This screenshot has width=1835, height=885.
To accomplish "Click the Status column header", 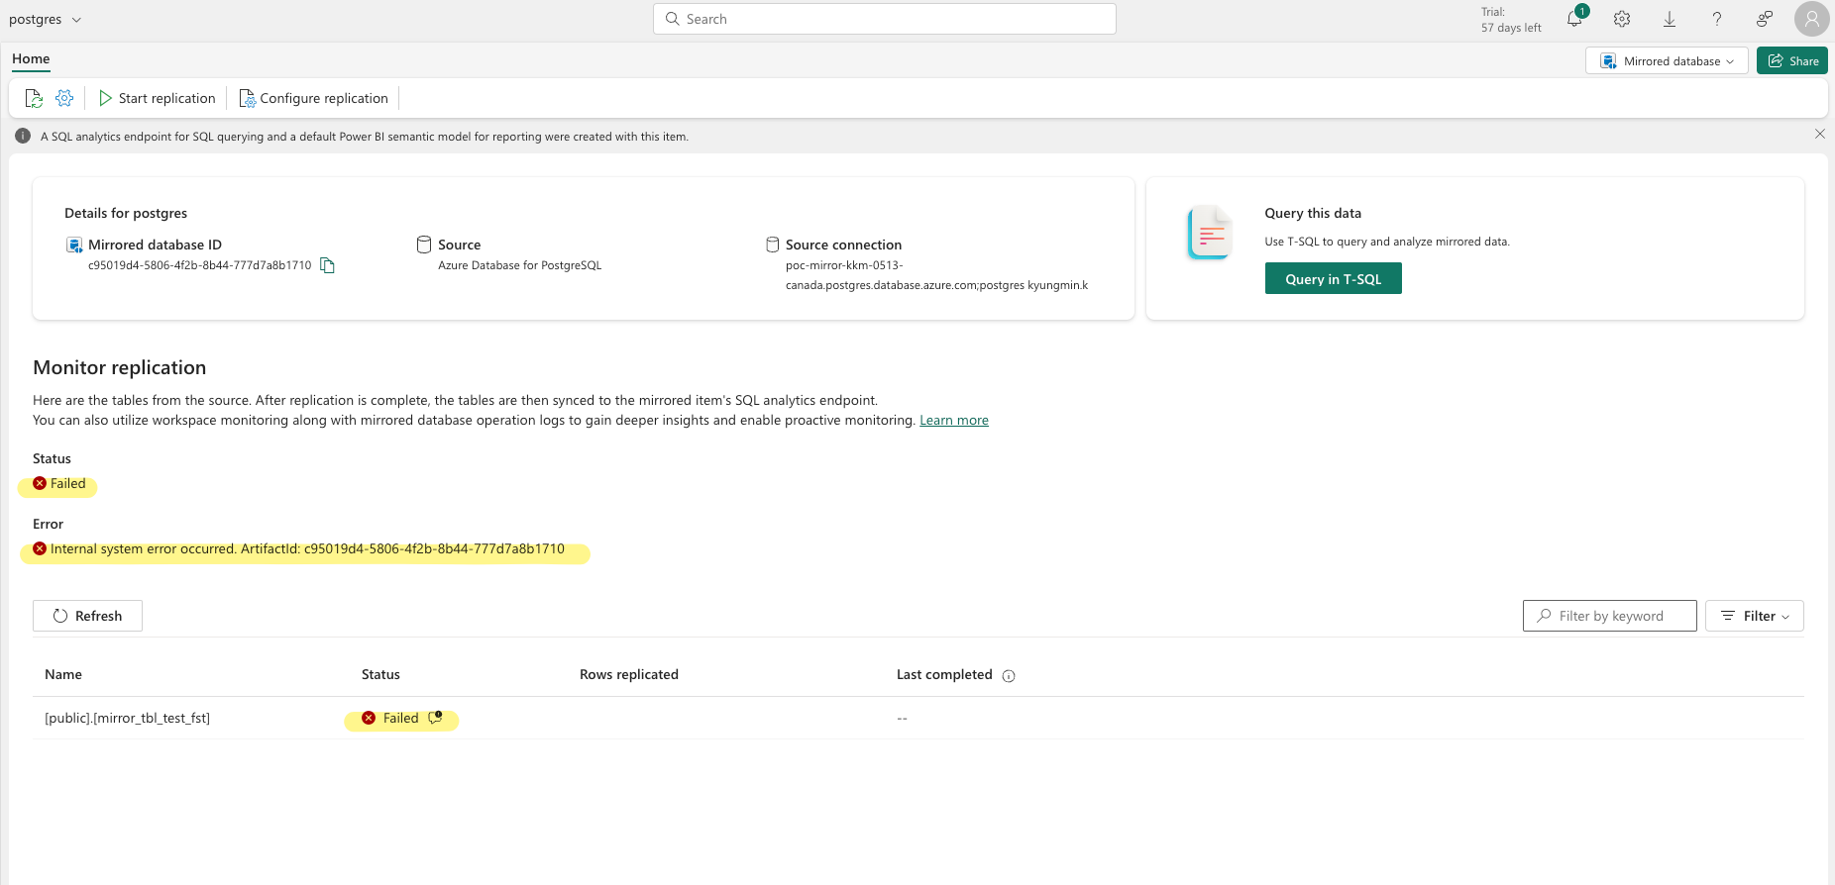I will point(380,674).
